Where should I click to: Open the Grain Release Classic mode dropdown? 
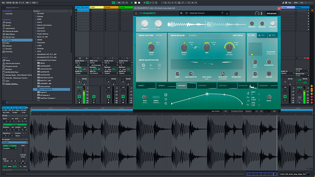193,35
